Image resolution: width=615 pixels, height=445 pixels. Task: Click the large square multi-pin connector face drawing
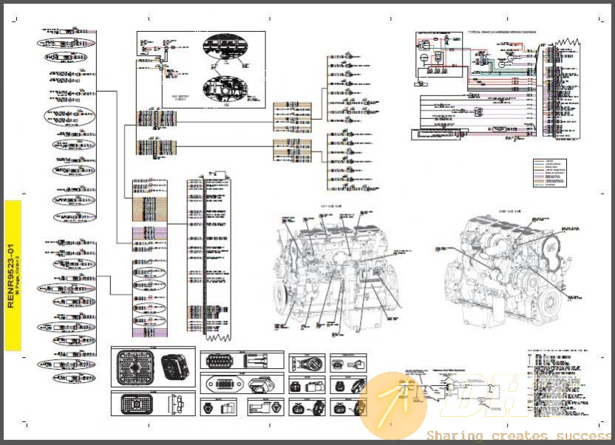135,367
